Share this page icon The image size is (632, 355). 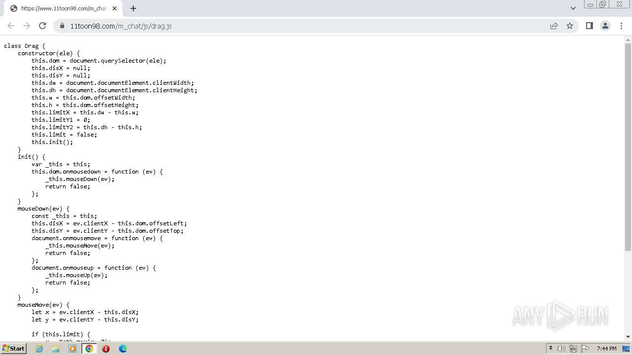point(554,26)
